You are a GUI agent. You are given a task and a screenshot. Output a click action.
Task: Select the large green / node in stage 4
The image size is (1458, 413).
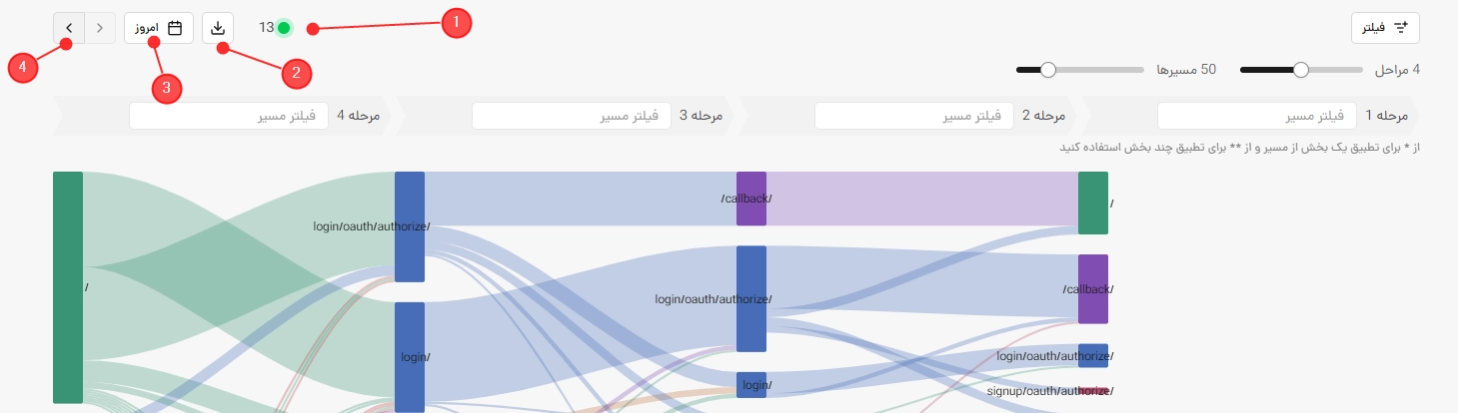pos(68,287)
